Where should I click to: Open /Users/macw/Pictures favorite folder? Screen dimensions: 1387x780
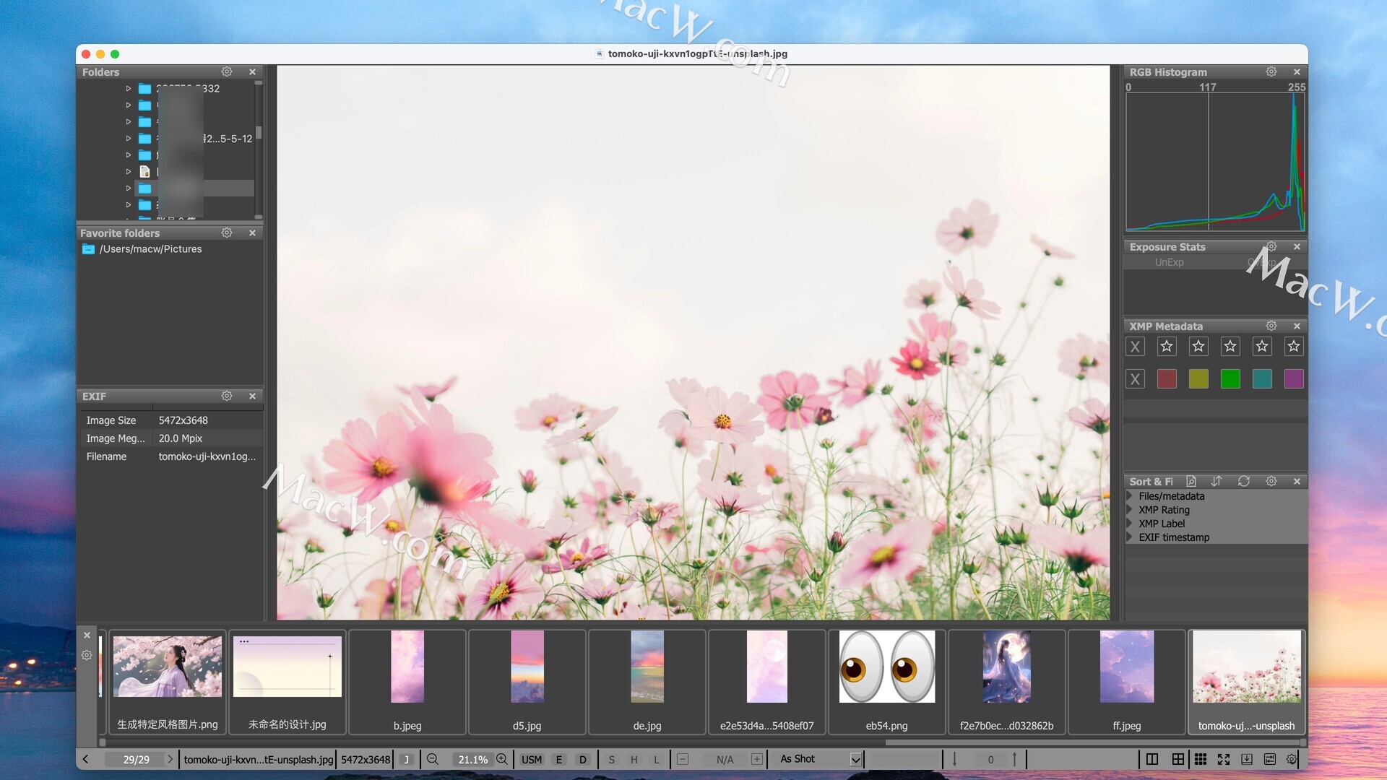click(x=150, y=249)
